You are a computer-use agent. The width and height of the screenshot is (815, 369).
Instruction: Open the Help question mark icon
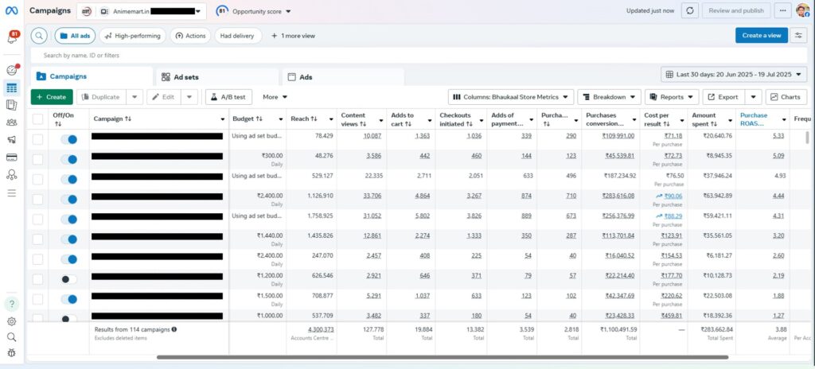coord(11,304)
